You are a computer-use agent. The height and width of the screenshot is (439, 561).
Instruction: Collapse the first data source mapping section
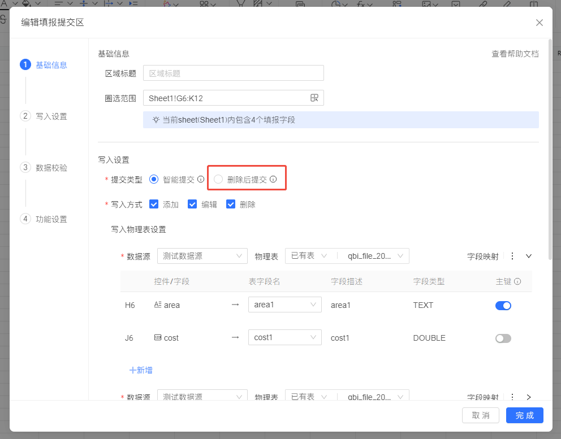[529, 256]
